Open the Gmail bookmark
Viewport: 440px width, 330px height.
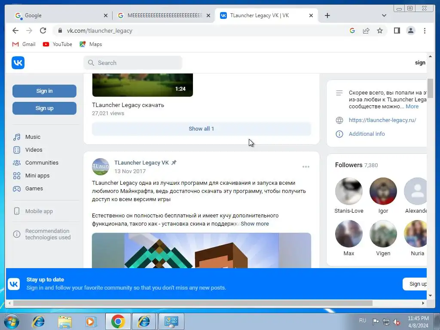(24, 44)
